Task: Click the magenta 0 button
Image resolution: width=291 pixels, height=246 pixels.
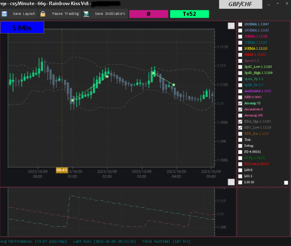Action: click(149, 14)
